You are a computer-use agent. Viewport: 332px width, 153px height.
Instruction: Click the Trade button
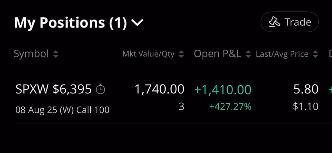tap(290, 22)
